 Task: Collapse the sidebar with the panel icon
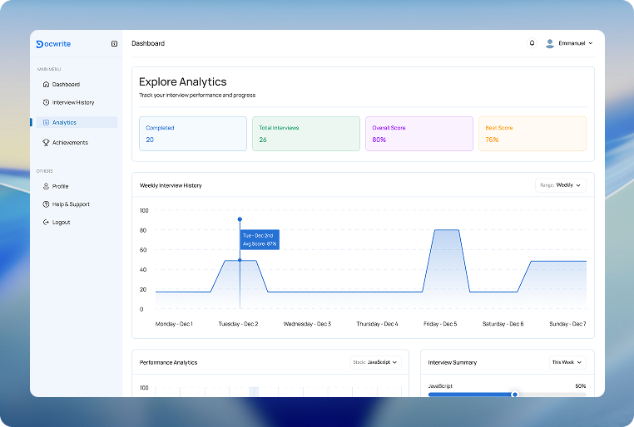point(115,43)
